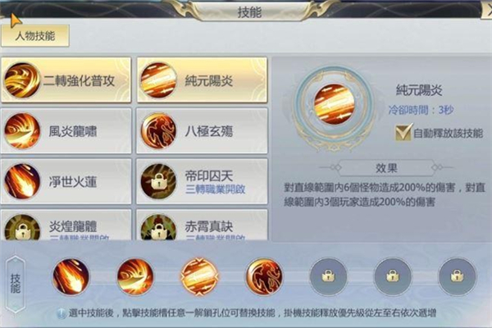Click the 效果 section header
This screenshot has width=492, height=328.
[x=386, y=168]
